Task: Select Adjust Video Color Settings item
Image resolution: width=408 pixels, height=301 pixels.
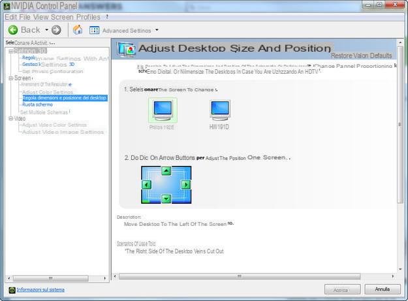Action: (x=54, y=125)
